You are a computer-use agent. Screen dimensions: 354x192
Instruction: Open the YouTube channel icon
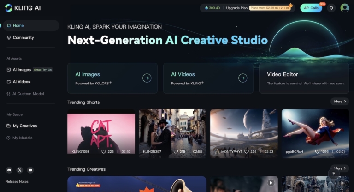tap(30, 170)
